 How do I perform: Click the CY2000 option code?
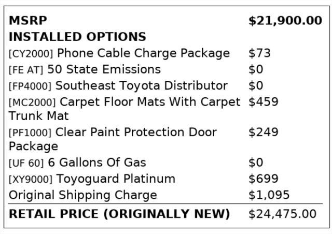31,54
